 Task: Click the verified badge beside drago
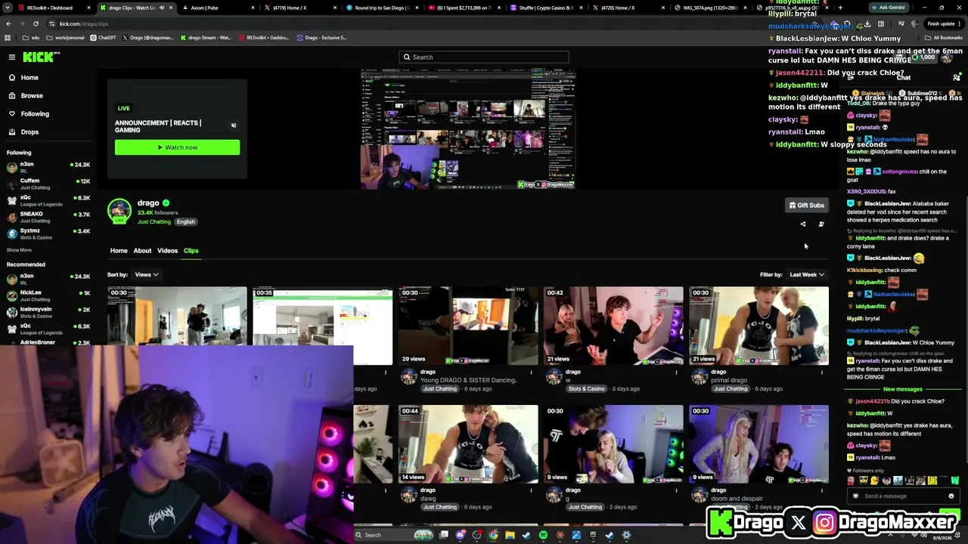click(166, 203)
